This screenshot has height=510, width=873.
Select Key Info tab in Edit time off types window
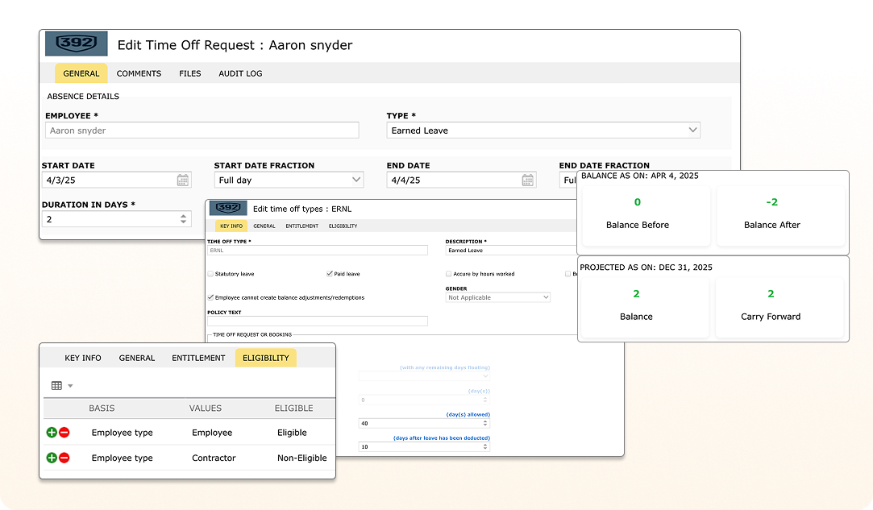[231, 226]
